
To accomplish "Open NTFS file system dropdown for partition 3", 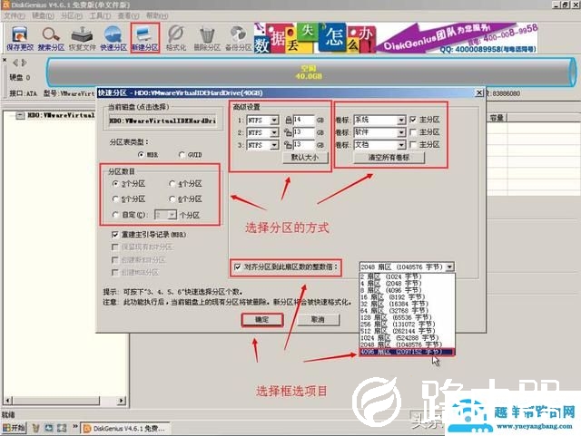I will pos(274,145).
